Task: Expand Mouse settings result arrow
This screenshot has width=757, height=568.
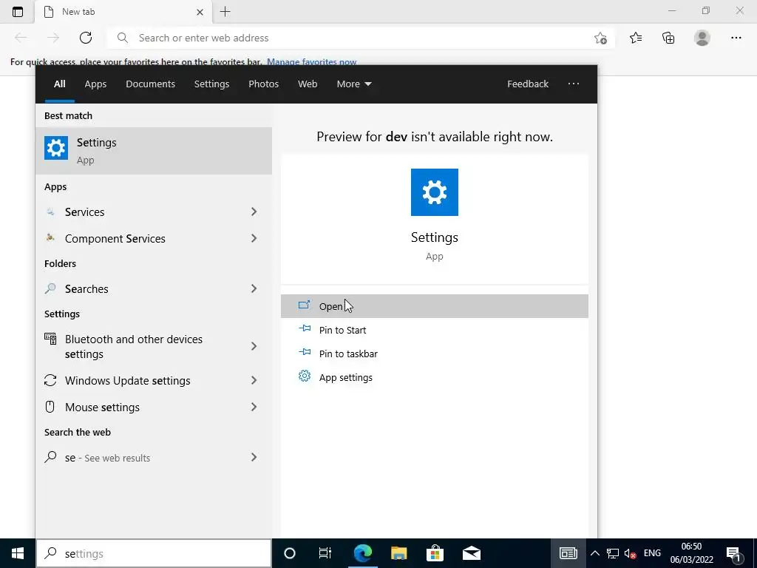Action: 254,407
